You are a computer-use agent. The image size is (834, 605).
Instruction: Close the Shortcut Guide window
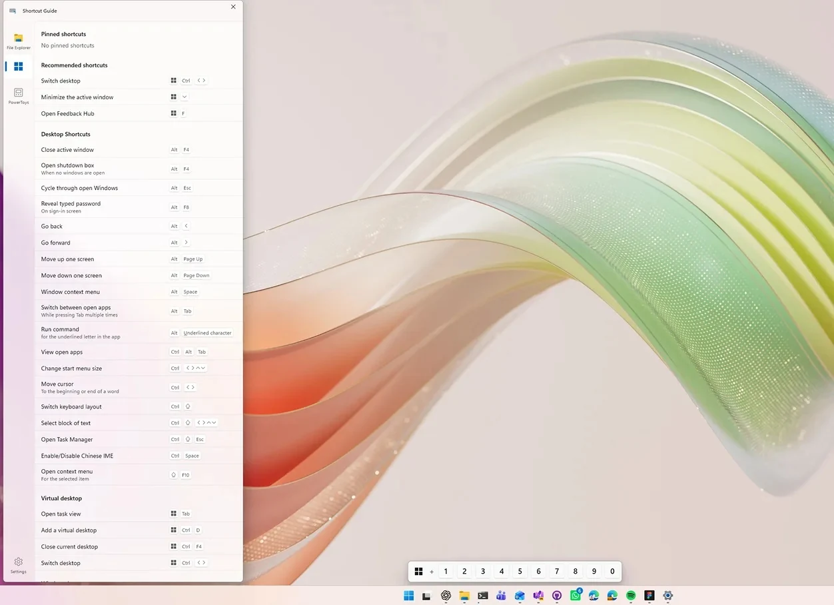click(233, 7)
